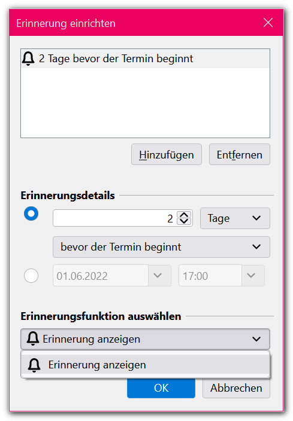The image size is (293, 421).
Task: Click the Entfernen button
Action: [x=240, y=154]
